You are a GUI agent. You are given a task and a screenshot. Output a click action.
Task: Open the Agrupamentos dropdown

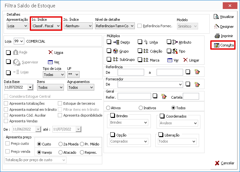coord(81,87)
